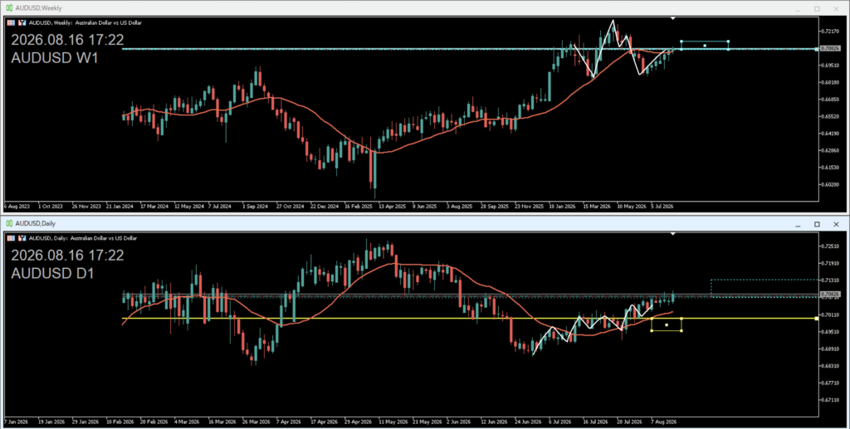Select the cyan rectangle's center handle in Weekly chart

pos(705,46)
